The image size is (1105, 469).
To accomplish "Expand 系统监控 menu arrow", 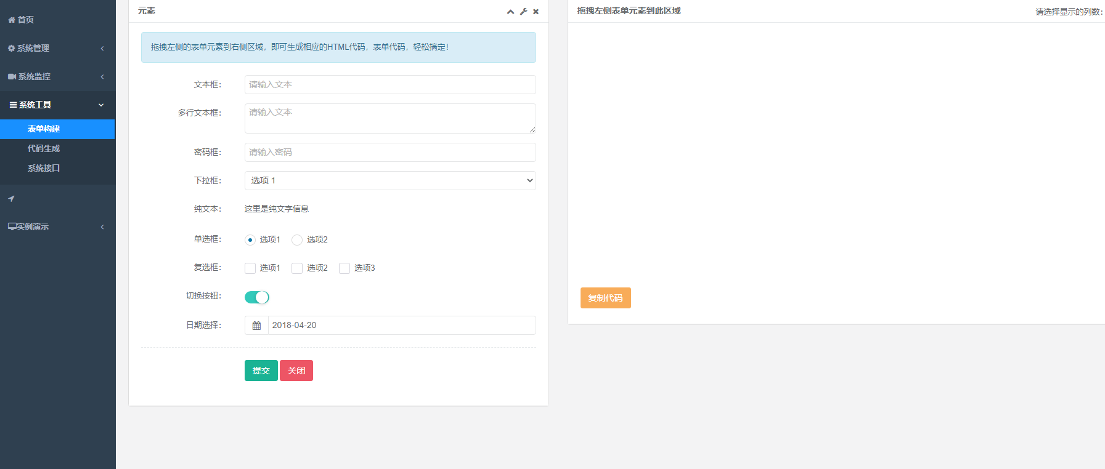I will (102, 76).
